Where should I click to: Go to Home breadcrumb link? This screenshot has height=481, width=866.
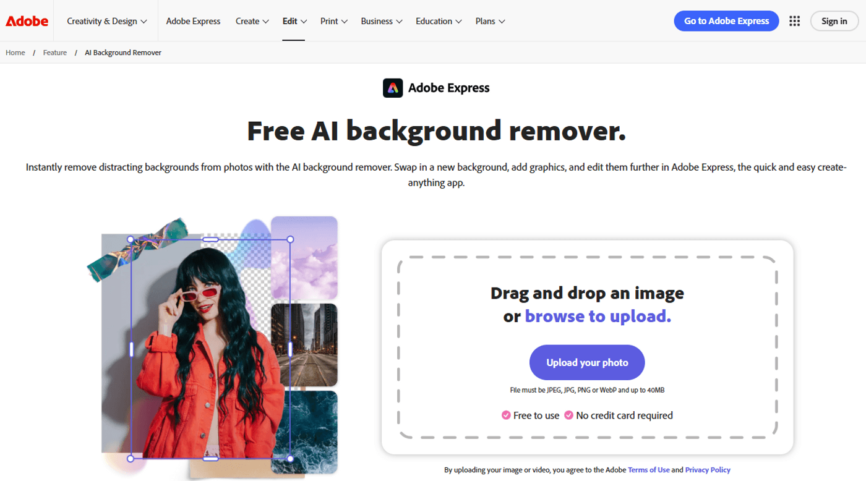[x=15, y=53]
